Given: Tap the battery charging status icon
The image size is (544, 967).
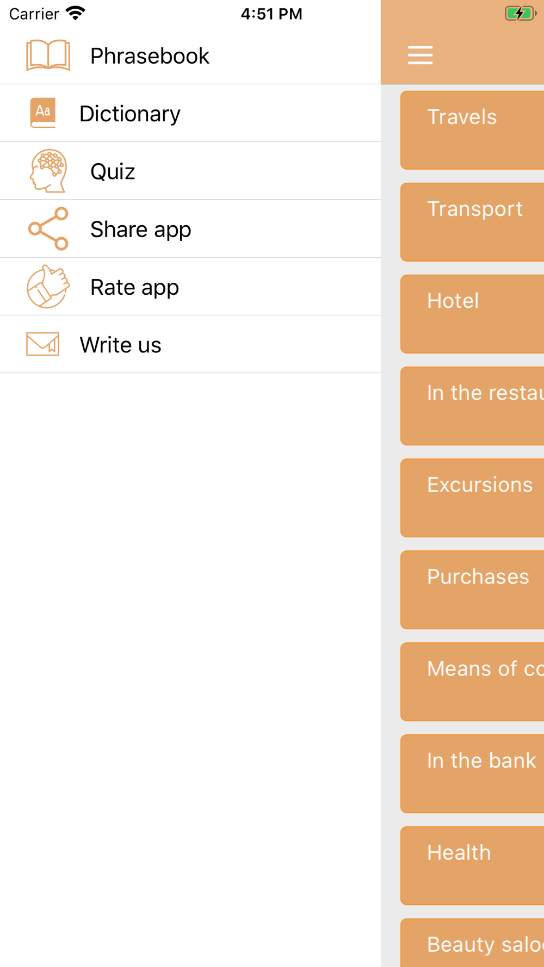Looking at the screenshot, I should click(x=520, y=13).
